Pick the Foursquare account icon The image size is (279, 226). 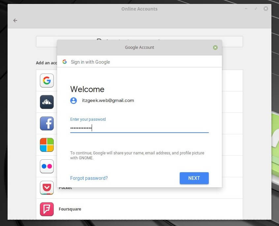click(x=47, y=209)
